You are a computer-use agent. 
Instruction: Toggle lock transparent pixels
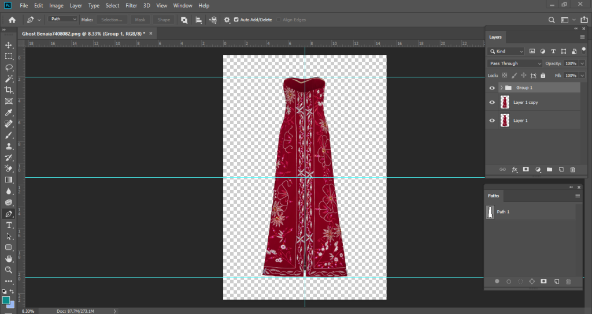click(x=504, y=76)
